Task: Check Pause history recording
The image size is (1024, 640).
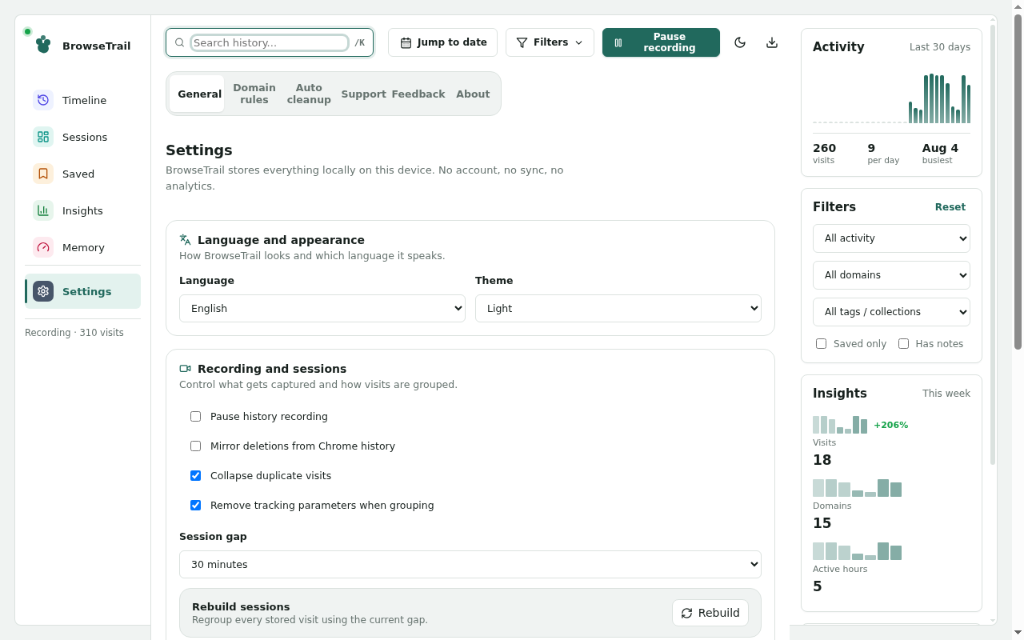Action: (x=195, y=416)
